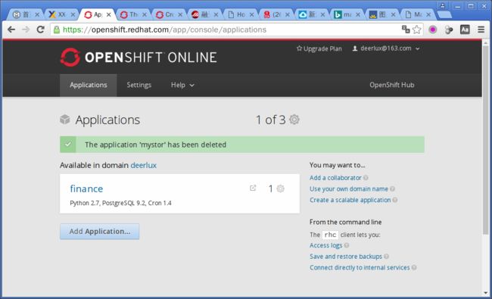Open the deerlux domain link

coord(143,165)
